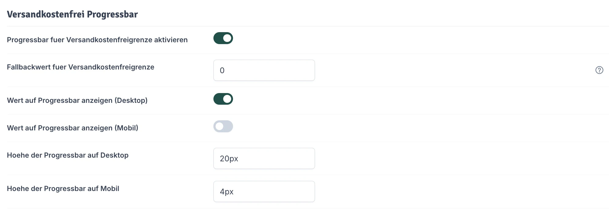
Task: Disable the Progressbar fuer Versandkostenfreigrenze toggle
Action: 223,38
